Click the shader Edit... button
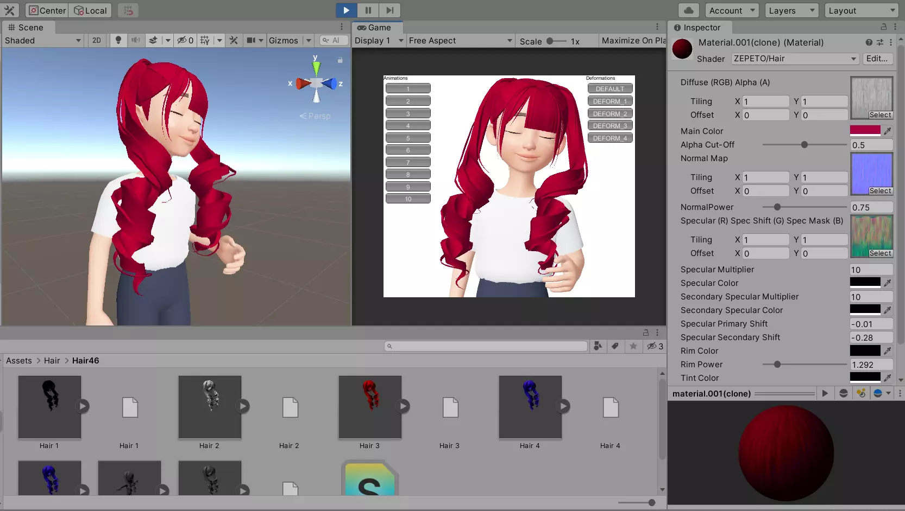 pos(877,59)
